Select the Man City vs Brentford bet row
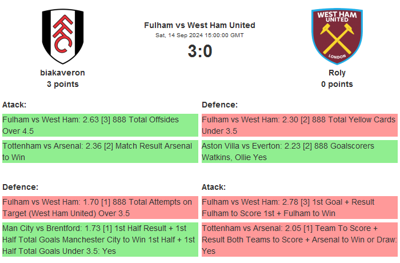This screenshot has width=400, height=263. [100, 239]
